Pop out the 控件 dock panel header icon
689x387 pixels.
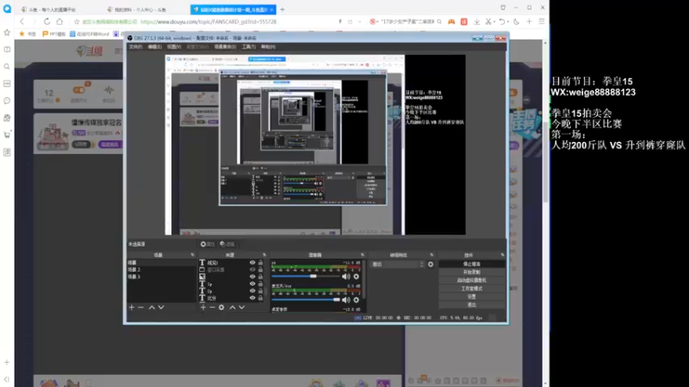coord(502,255)
